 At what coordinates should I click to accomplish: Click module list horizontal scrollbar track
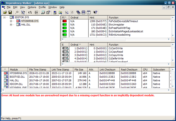[x=122, y=90]
